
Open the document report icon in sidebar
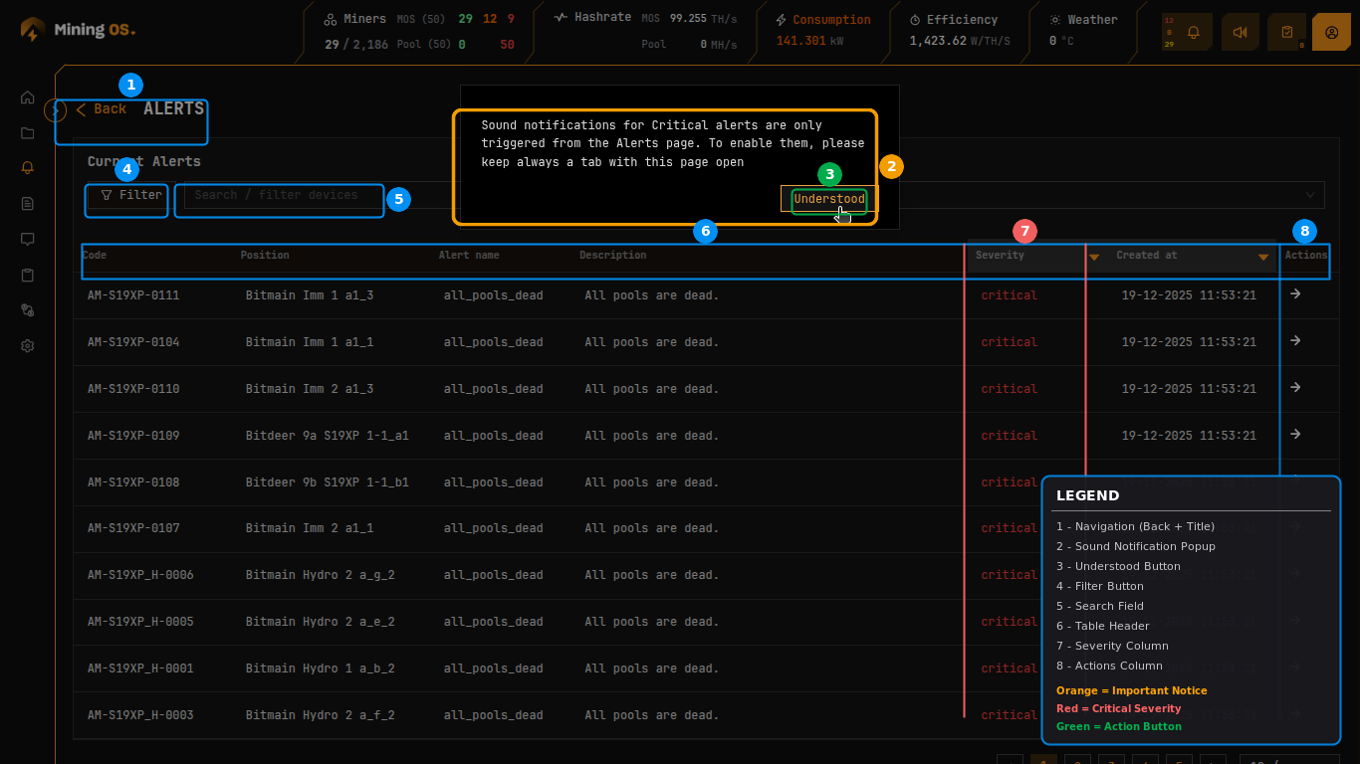pyautogui.click(x=28, y=204)
